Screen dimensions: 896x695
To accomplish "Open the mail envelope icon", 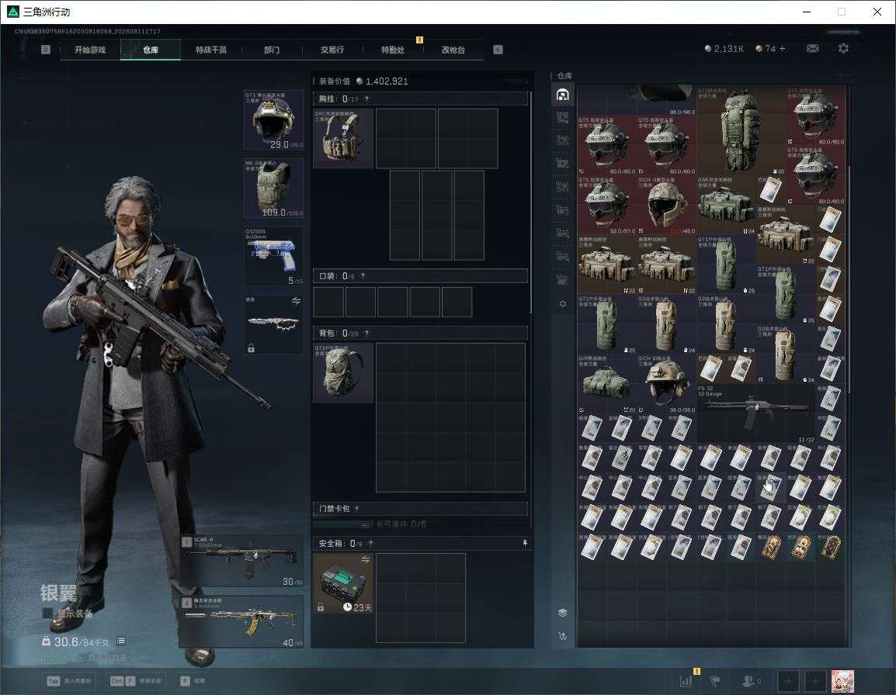I will [x=812, y=49].
